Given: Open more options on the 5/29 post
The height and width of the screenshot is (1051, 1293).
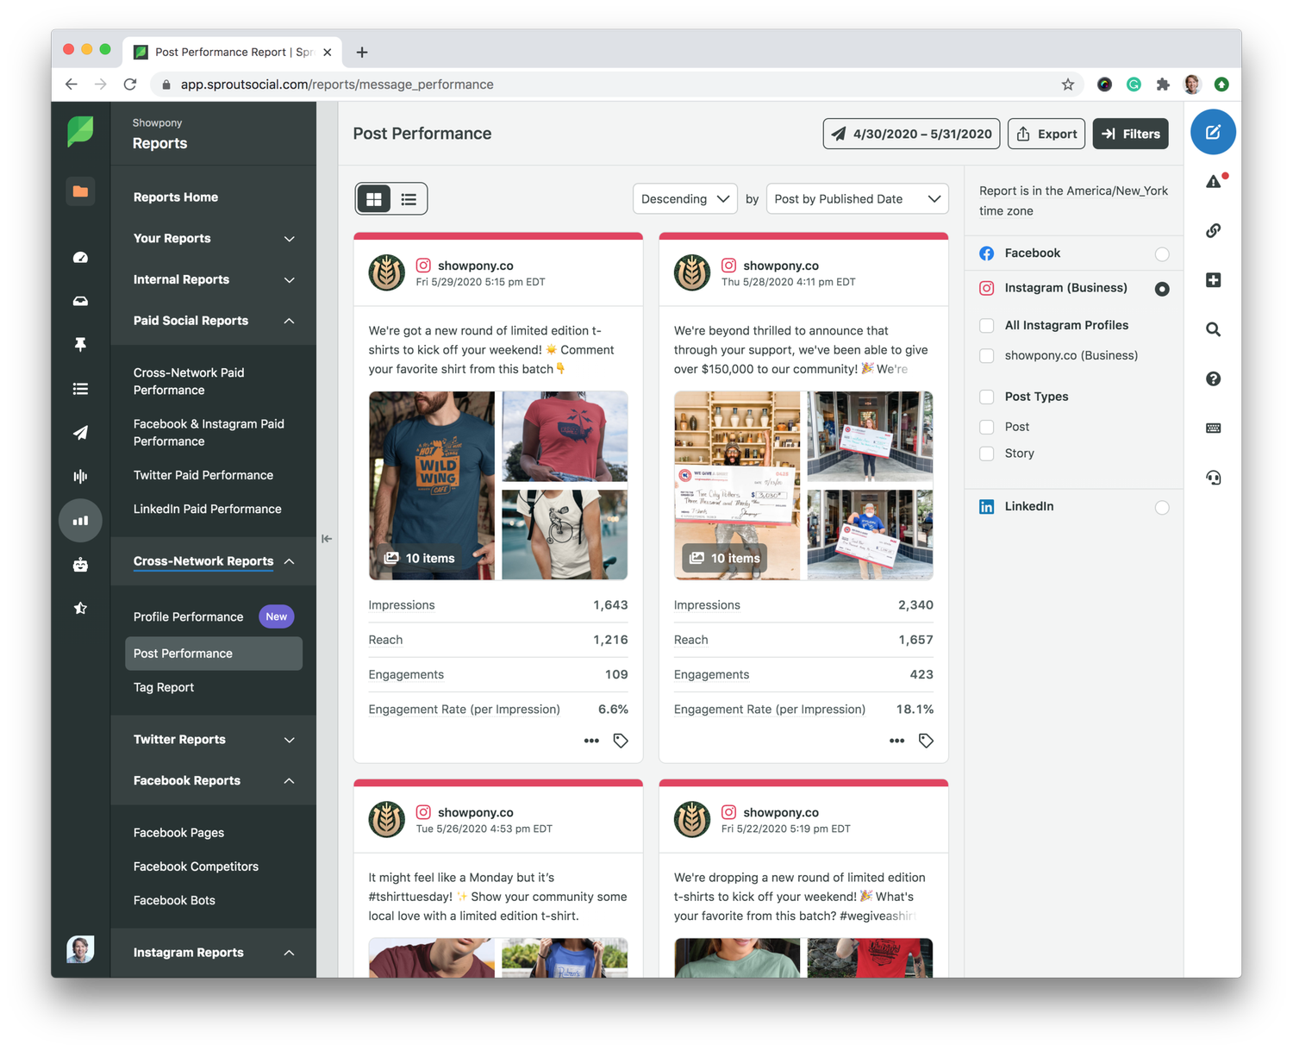Looking at the screenshot, I should [x=591, y=741].
